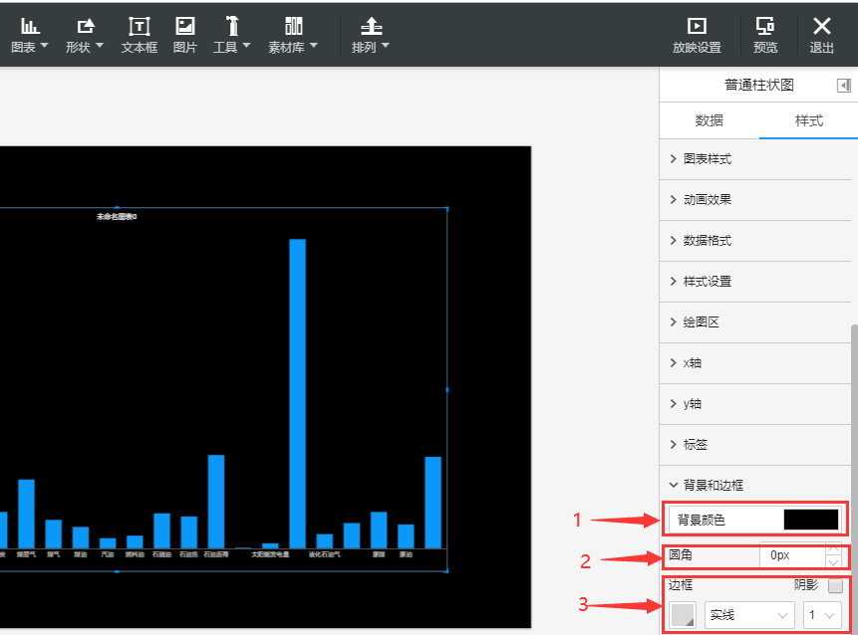Click 退出 to exit editor
Viewport: 858px width, 635px height.
pyautogui.click(x=821, y=36)
